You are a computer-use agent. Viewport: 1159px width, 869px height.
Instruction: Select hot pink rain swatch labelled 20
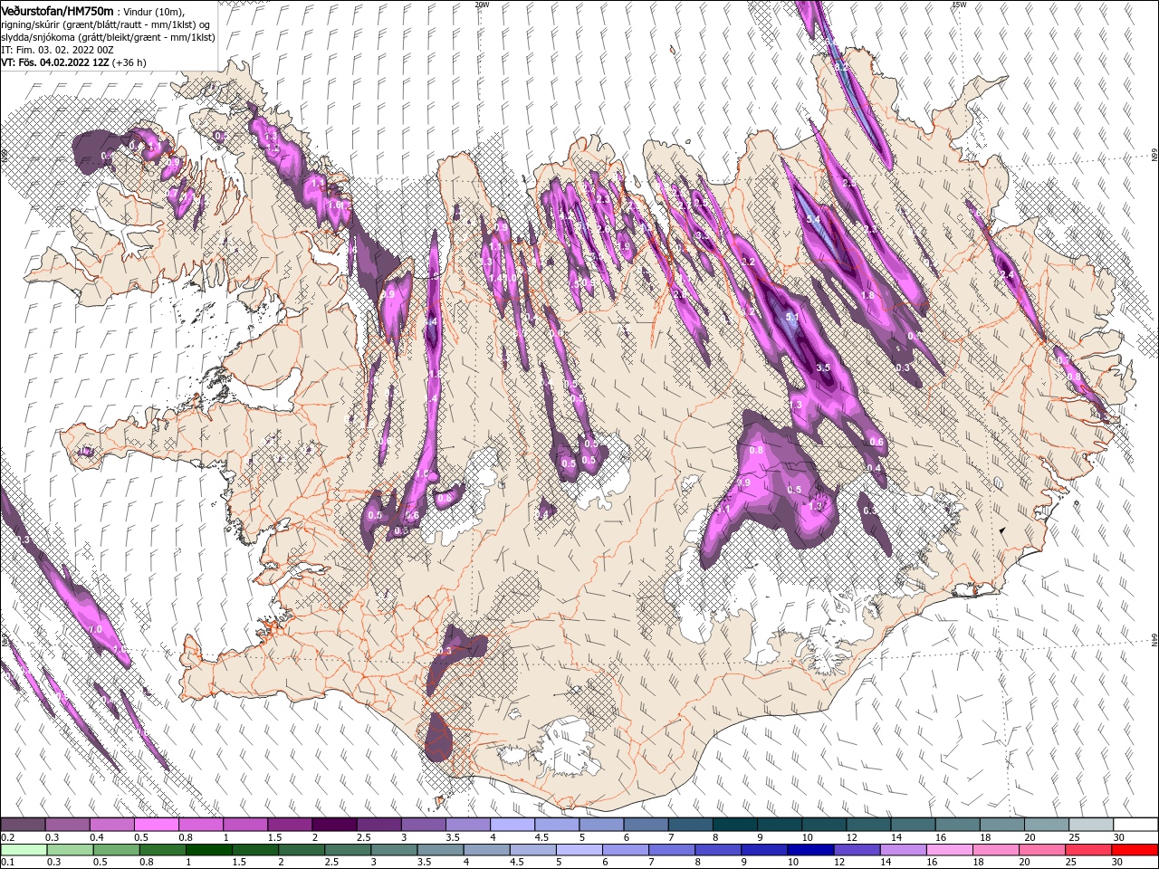click(1043, 850)
